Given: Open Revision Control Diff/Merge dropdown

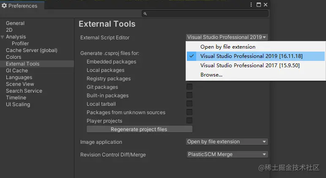Looking at the screenshot, I should coord(227,154).
